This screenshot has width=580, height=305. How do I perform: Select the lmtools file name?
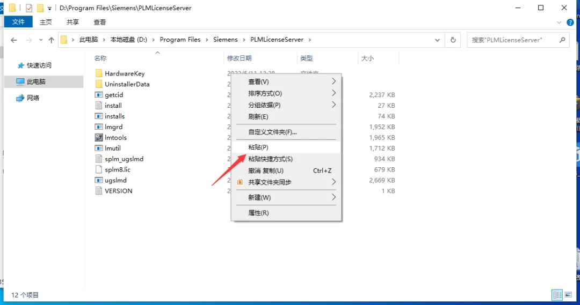[x=116, y=137]
